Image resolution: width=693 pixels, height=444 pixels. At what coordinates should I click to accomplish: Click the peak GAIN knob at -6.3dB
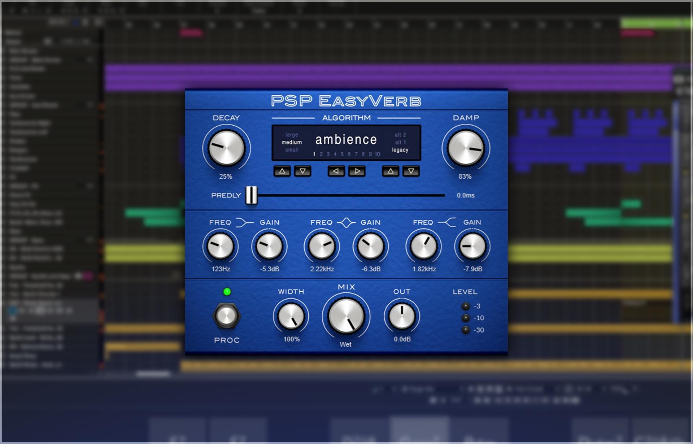[x=371, y=246]
